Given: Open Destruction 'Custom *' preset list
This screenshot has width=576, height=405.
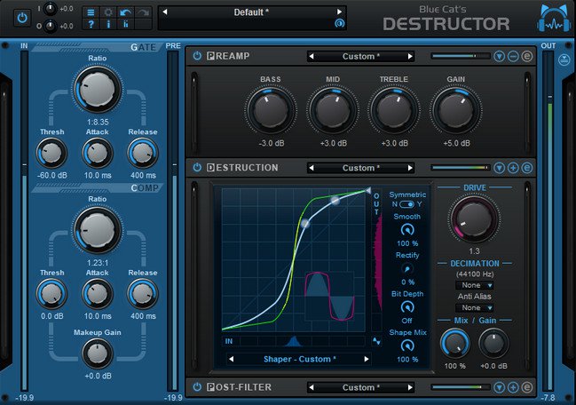Looking at the screenshot, I should [x=360, y=168].
